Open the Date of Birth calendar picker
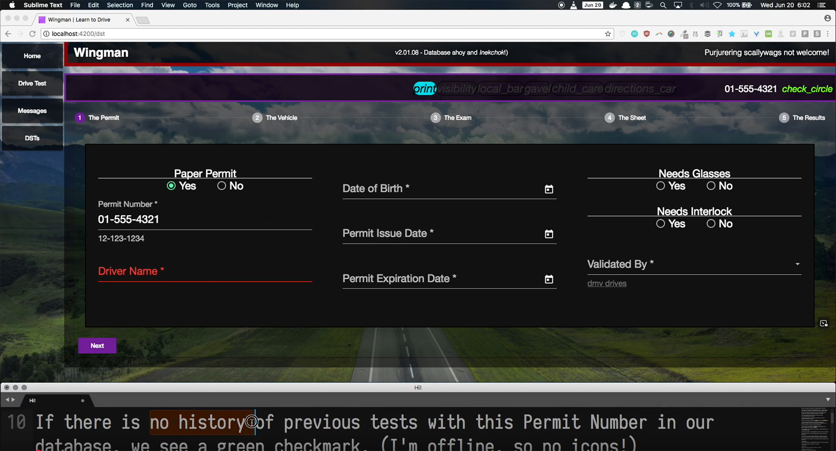 click(x=549, y=189)
